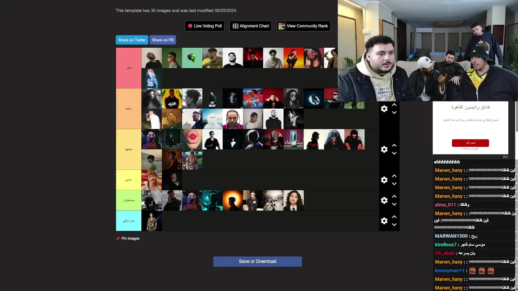The height and width of the screenshot is (291, 518).
Task: Select the red lips with lollipop thumbnail
Action: click(192, 139)
